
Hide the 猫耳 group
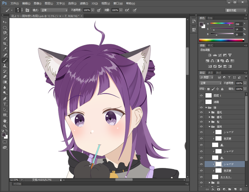[201, 126]
